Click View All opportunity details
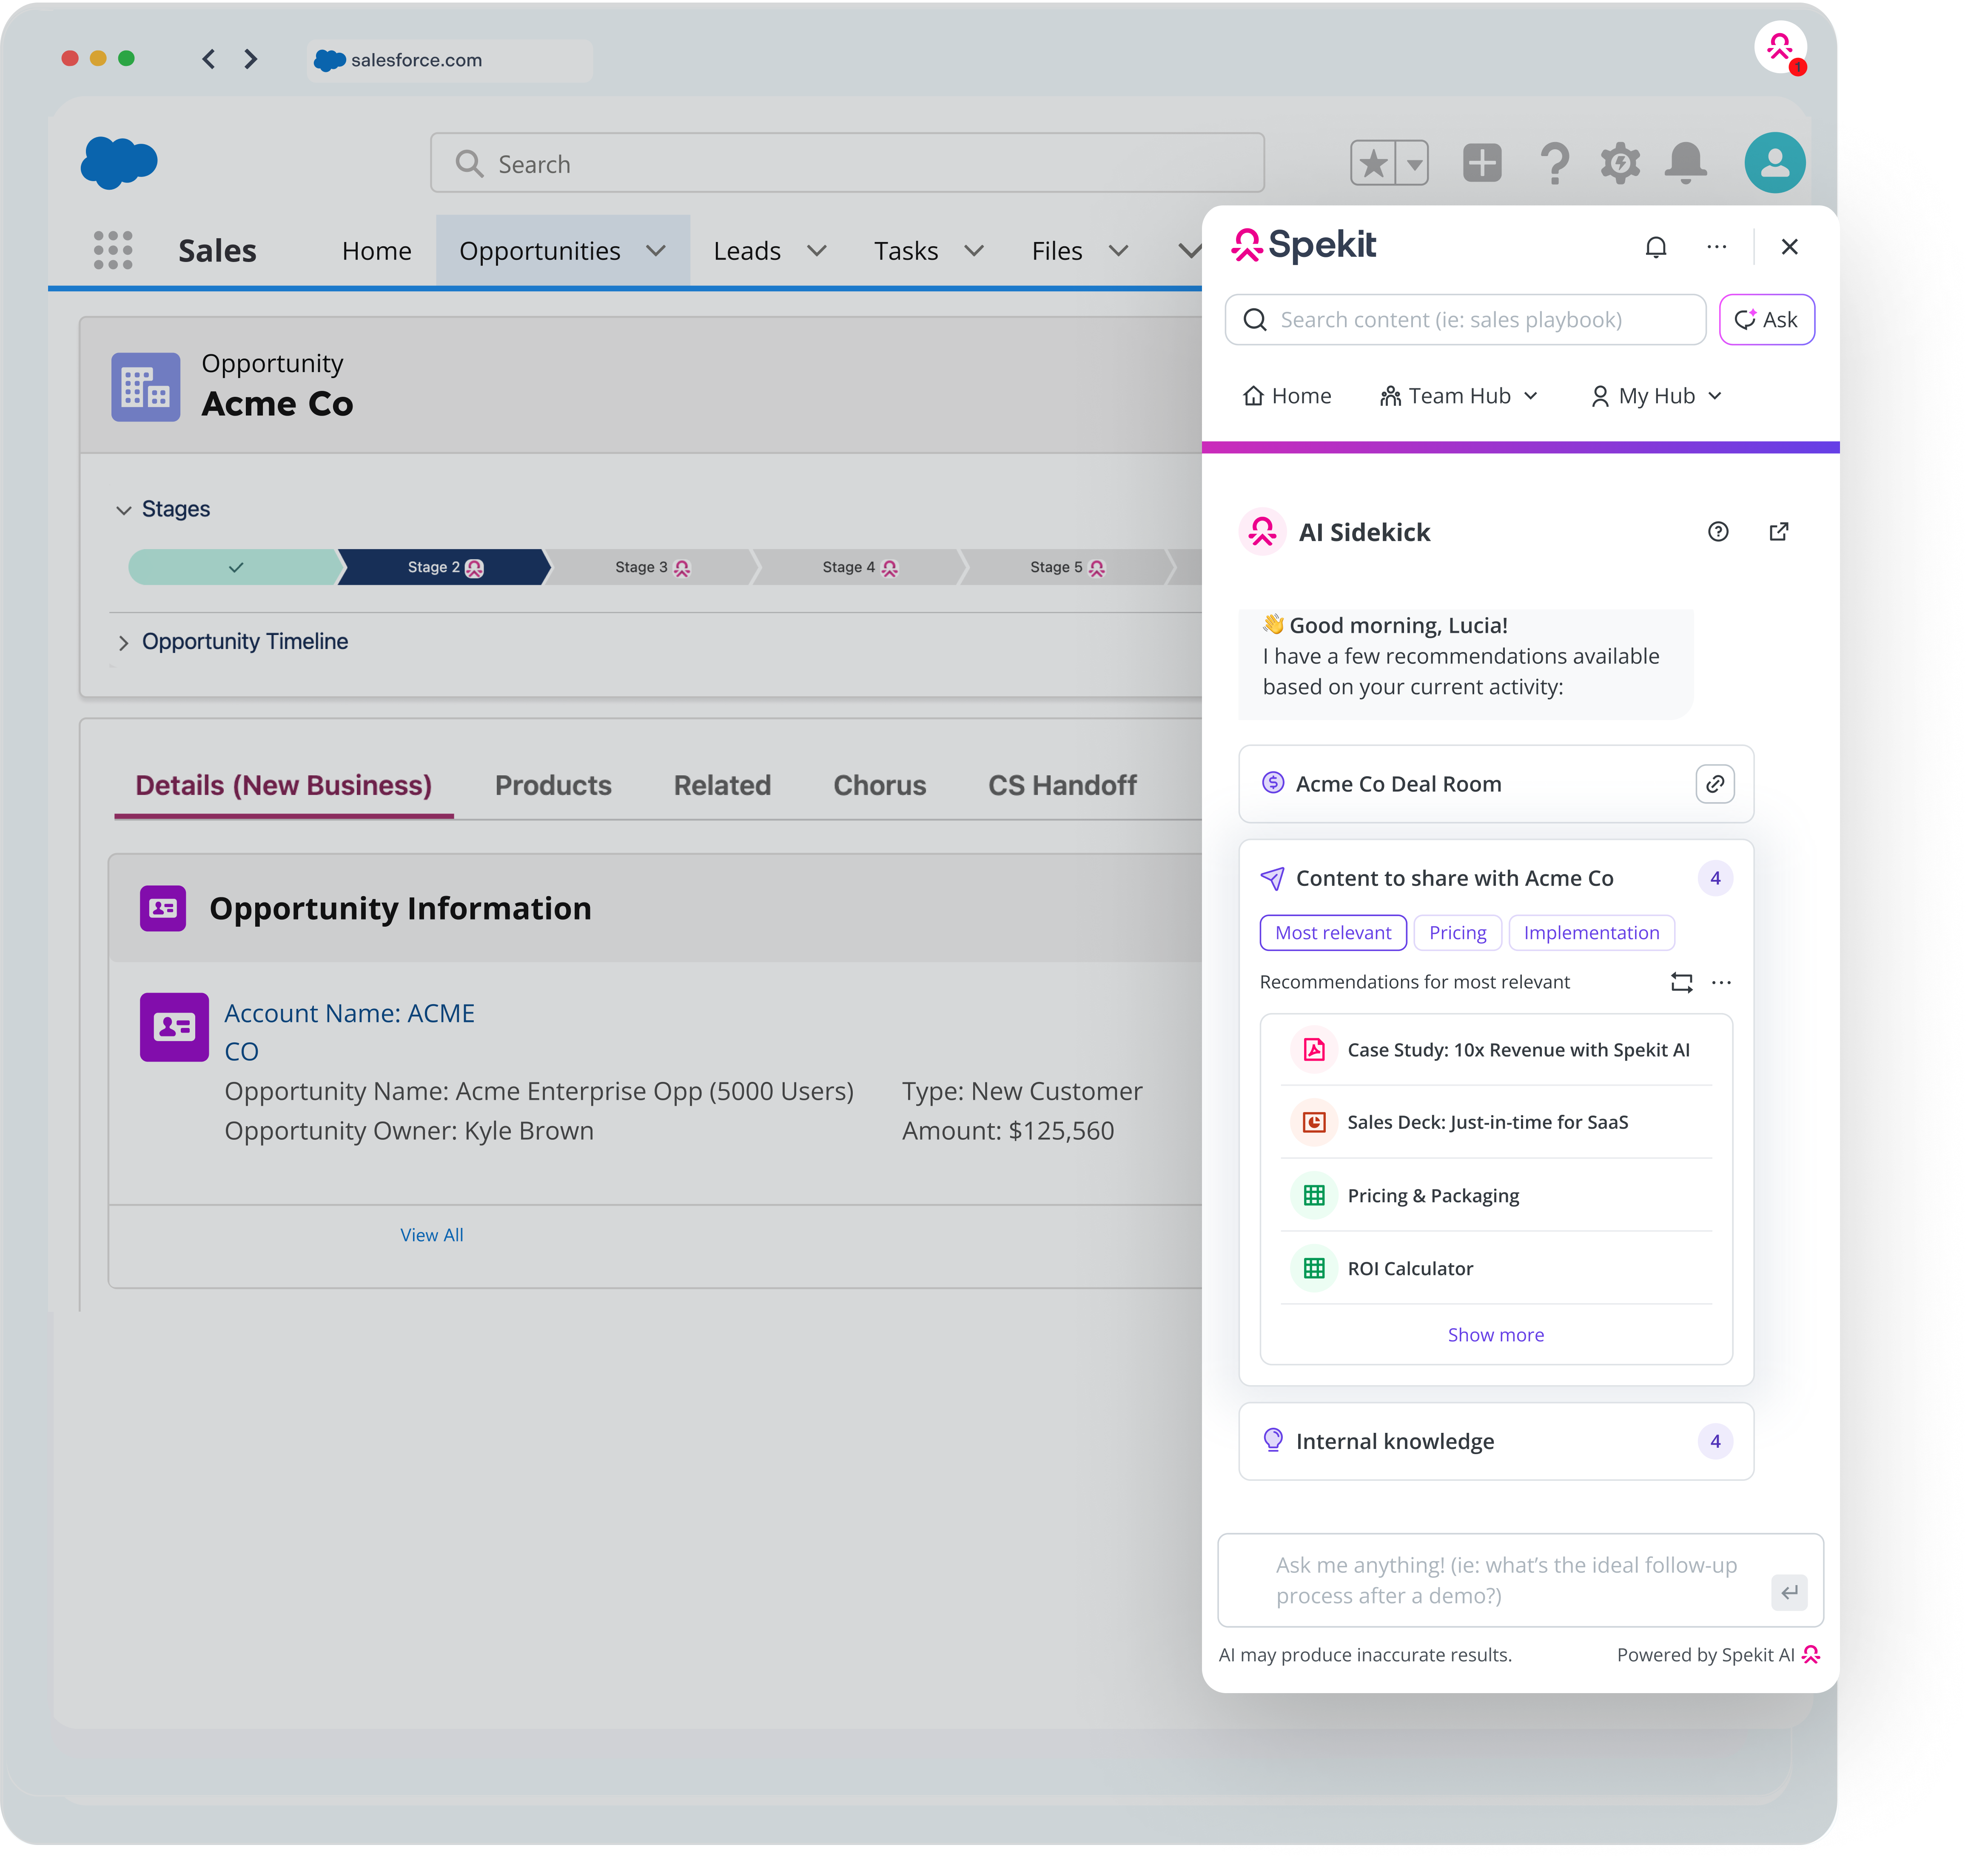 click(432, 1236)
